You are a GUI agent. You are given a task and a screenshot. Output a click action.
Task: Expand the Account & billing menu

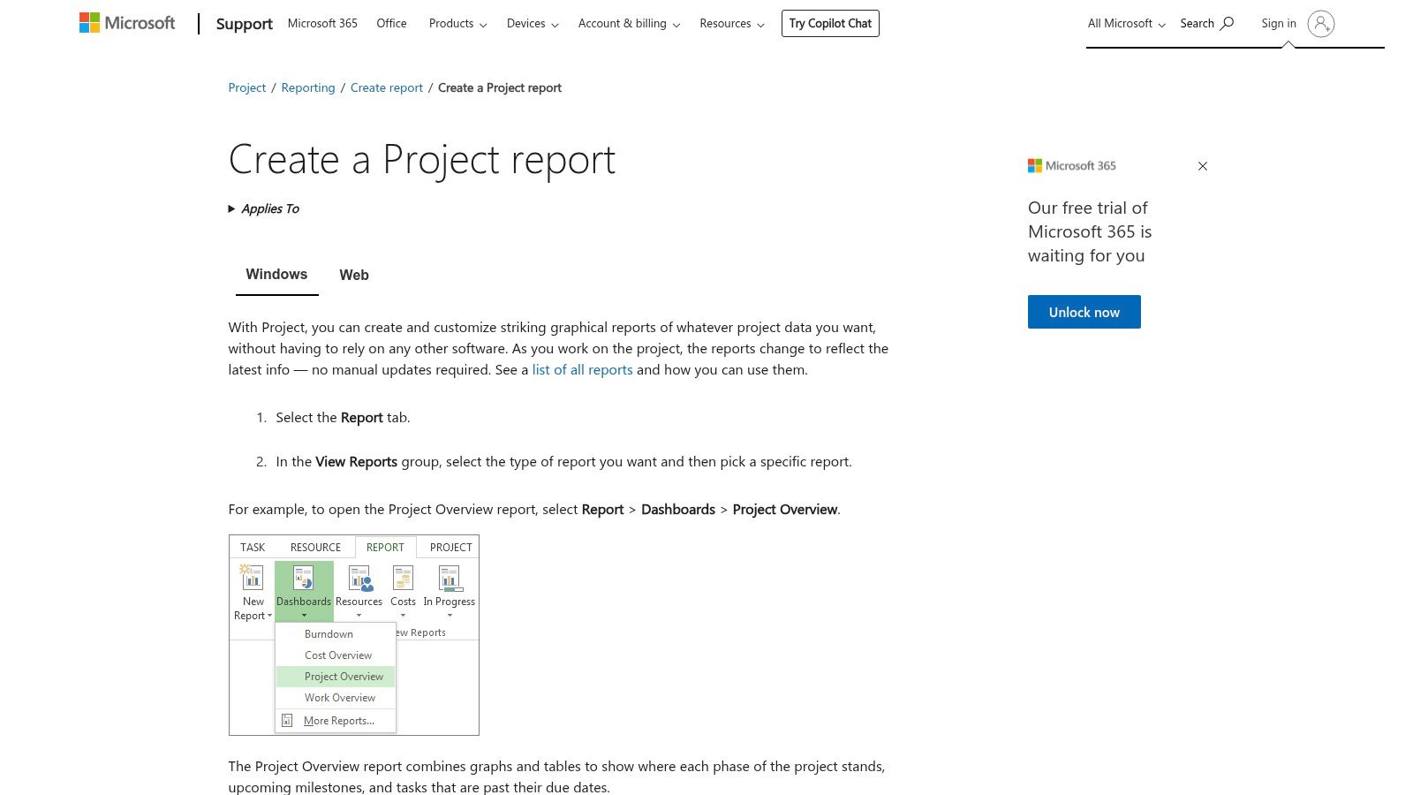(629, 24)
